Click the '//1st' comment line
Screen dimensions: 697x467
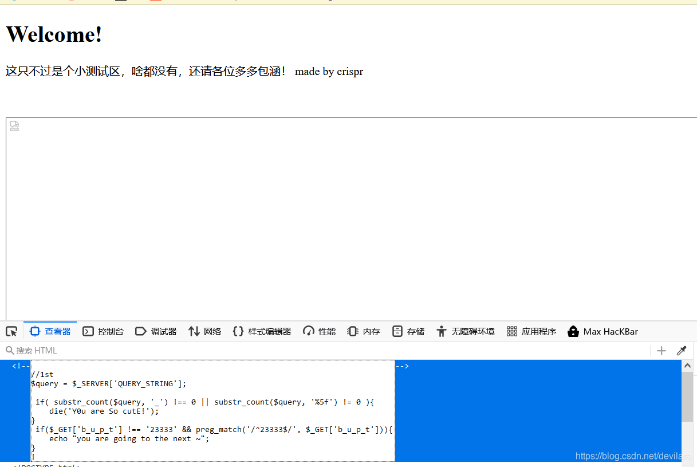42,374
